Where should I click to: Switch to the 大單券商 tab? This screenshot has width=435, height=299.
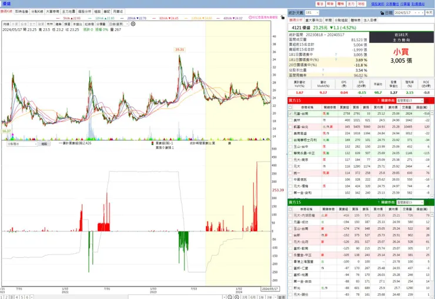click(52, 11)
